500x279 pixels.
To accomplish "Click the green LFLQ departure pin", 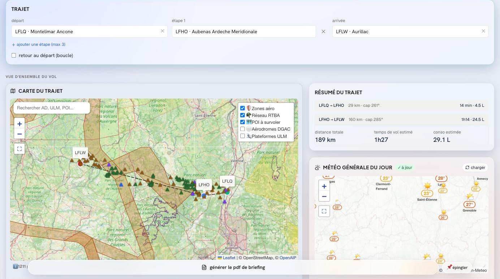I will point(227,192).
